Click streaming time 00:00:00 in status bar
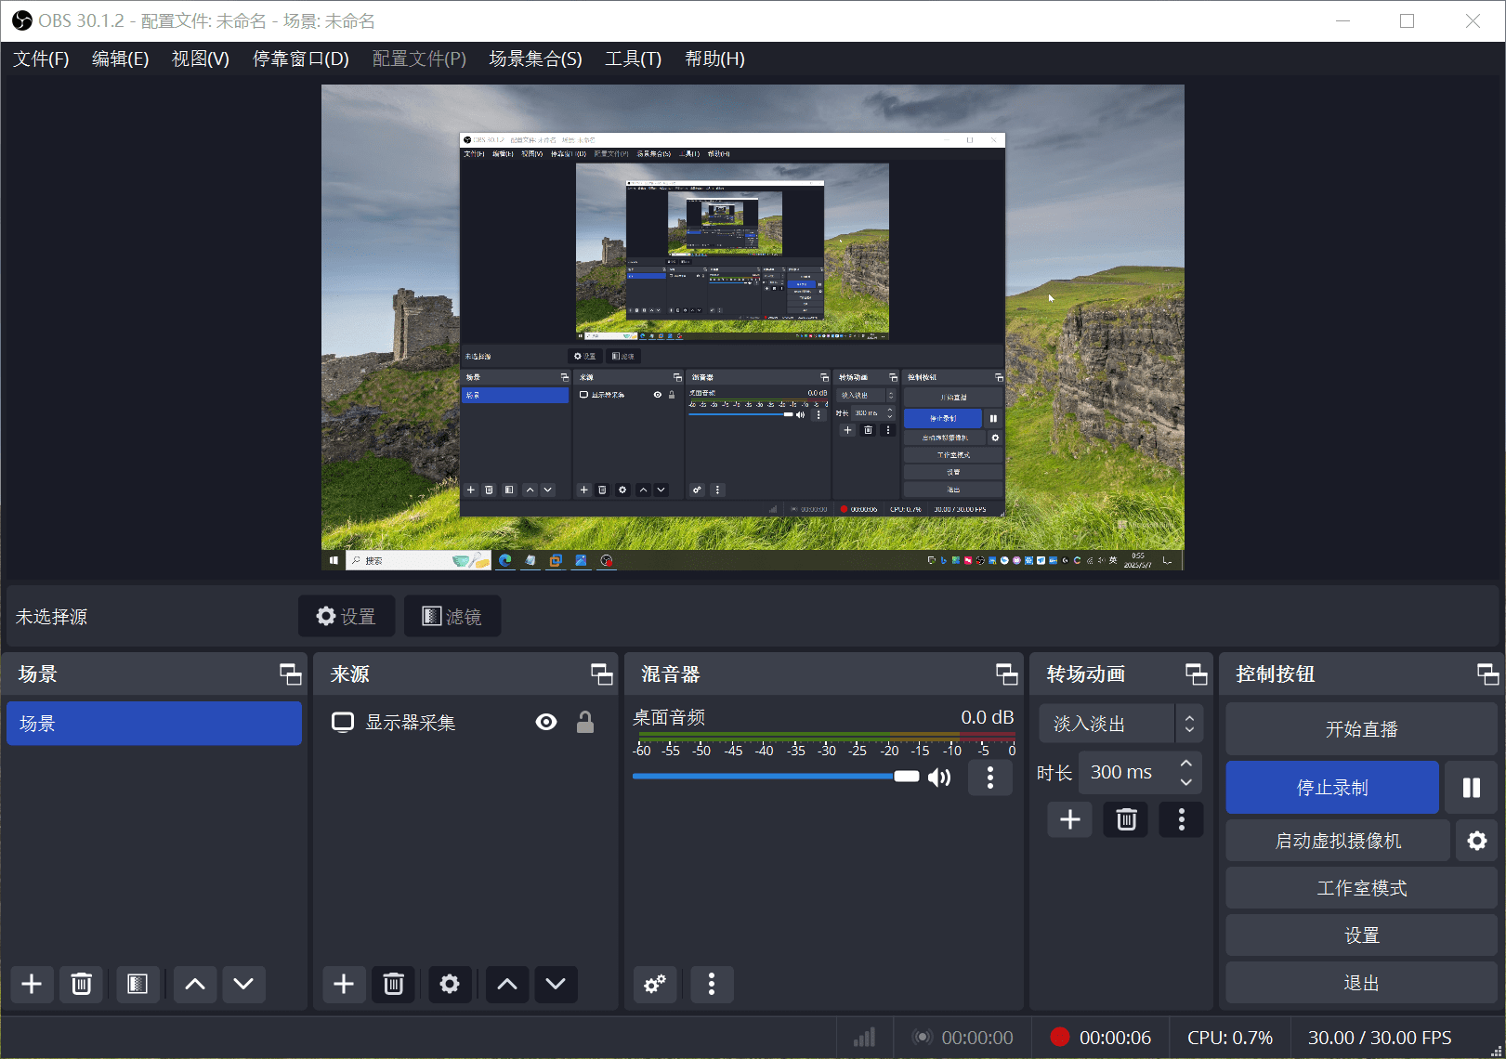1506x1059 pixels. coord(977,1038)
